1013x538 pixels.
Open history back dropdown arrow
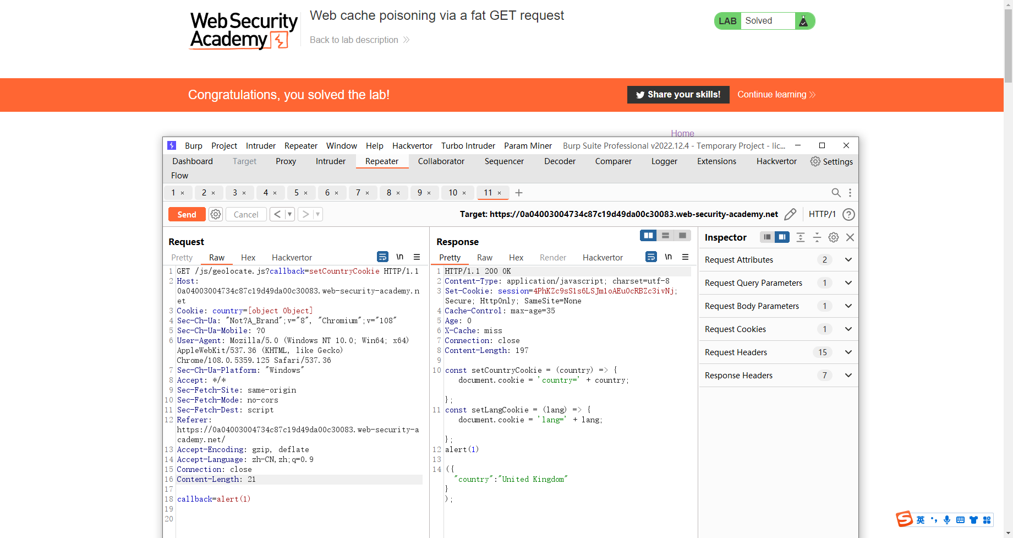point(289,214)
